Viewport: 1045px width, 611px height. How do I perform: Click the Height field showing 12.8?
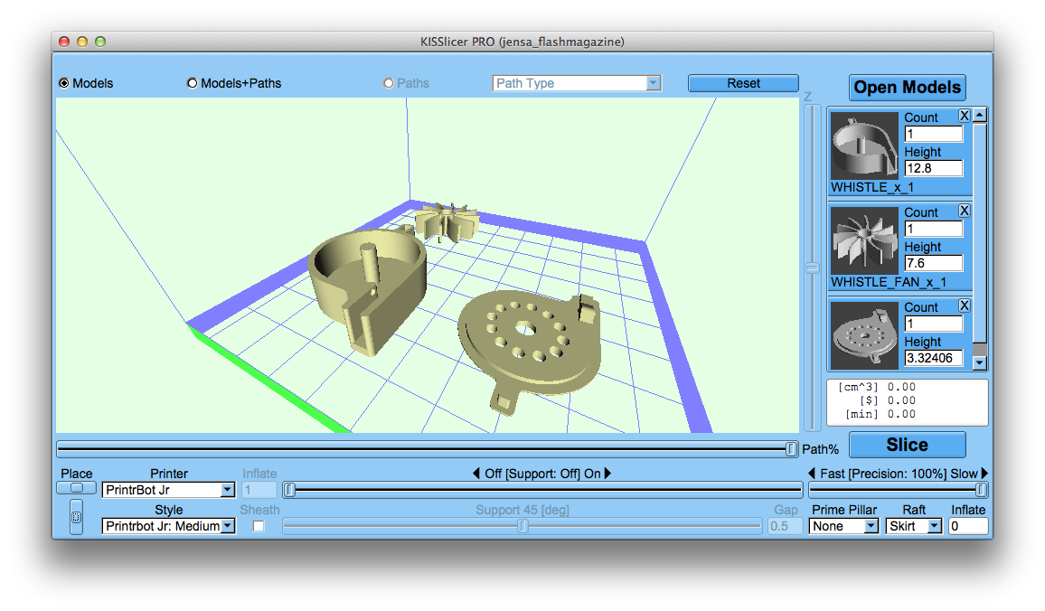pos(933,168)
